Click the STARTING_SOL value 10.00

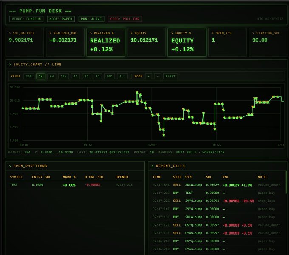[260, 40]
